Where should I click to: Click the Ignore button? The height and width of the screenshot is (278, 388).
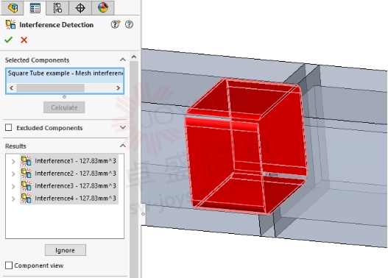[x=66, y=250]
